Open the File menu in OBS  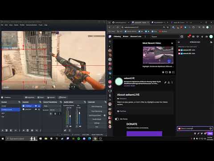pos(2,25)
